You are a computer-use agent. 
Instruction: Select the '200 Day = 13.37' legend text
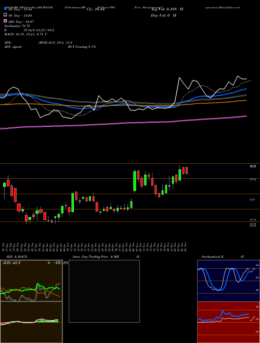21,22
